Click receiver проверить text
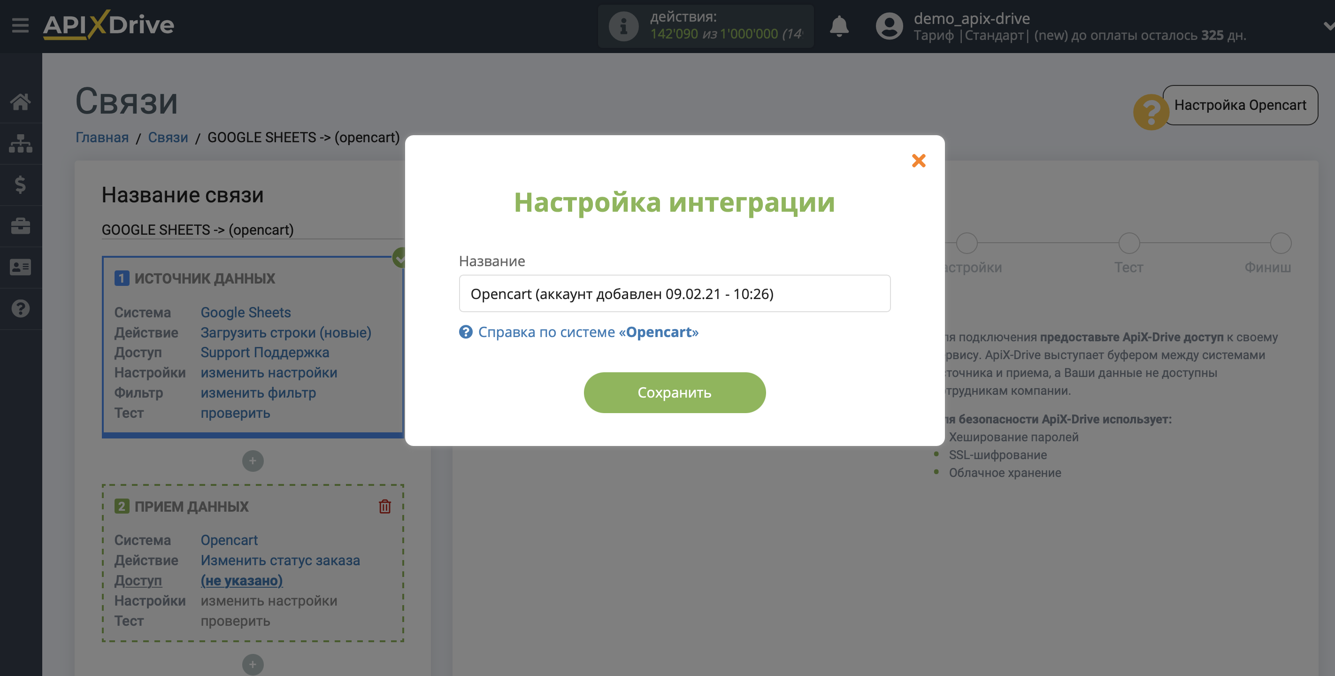 (x=235, y=621)
